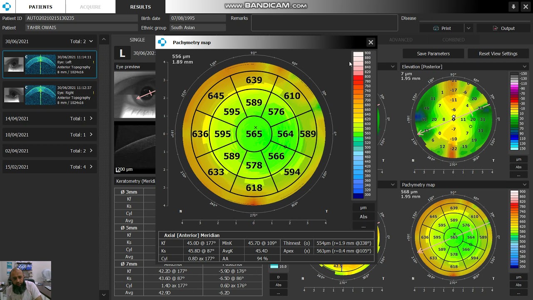Image resolution: width=533 pixels, height=300 pixels.
Task: Switch to the PATIENTS tab
Action: (x=40, y=7)
